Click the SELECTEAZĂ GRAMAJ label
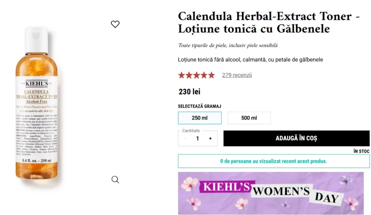 pyautogui.click(x=199, y=106)
